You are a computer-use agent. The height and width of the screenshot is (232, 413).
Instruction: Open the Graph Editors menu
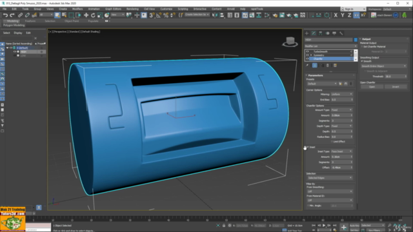click(x=114, y=9)
